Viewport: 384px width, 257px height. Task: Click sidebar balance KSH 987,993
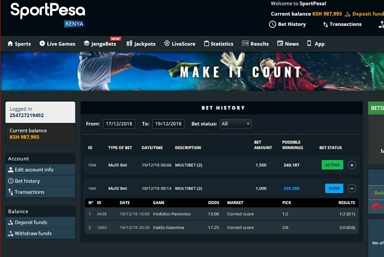(x=24, y=137)
